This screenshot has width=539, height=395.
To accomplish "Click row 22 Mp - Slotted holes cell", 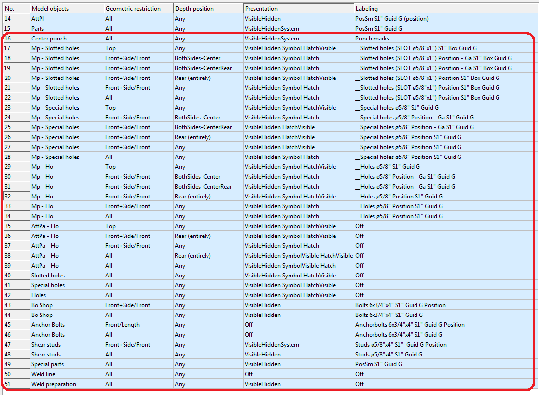I will click(67, 98).
